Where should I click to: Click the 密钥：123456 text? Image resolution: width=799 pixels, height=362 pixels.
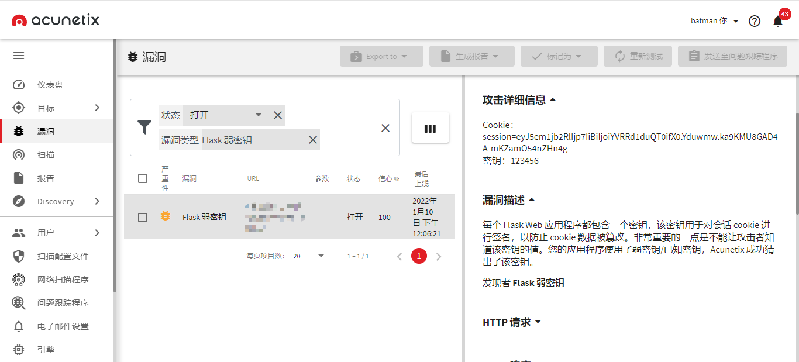coord(511,161)
